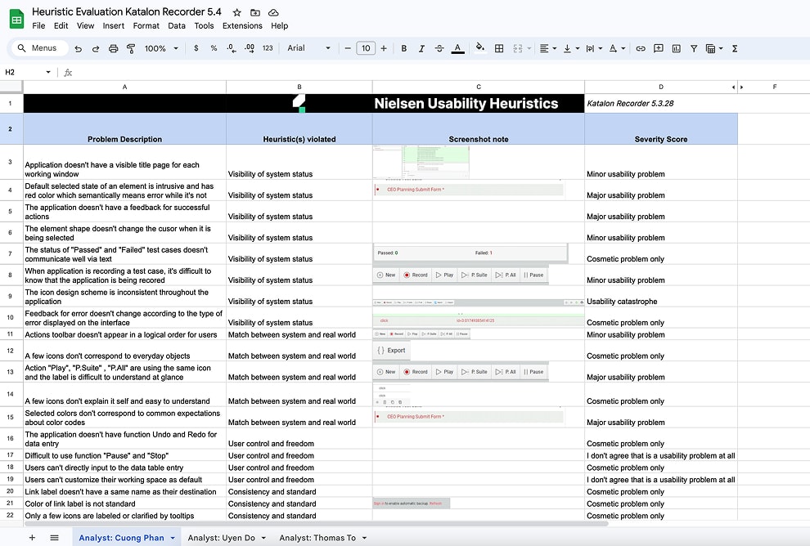The image size is (810, 546).
Task: Format as percent icon
Action: pos(214,48)
